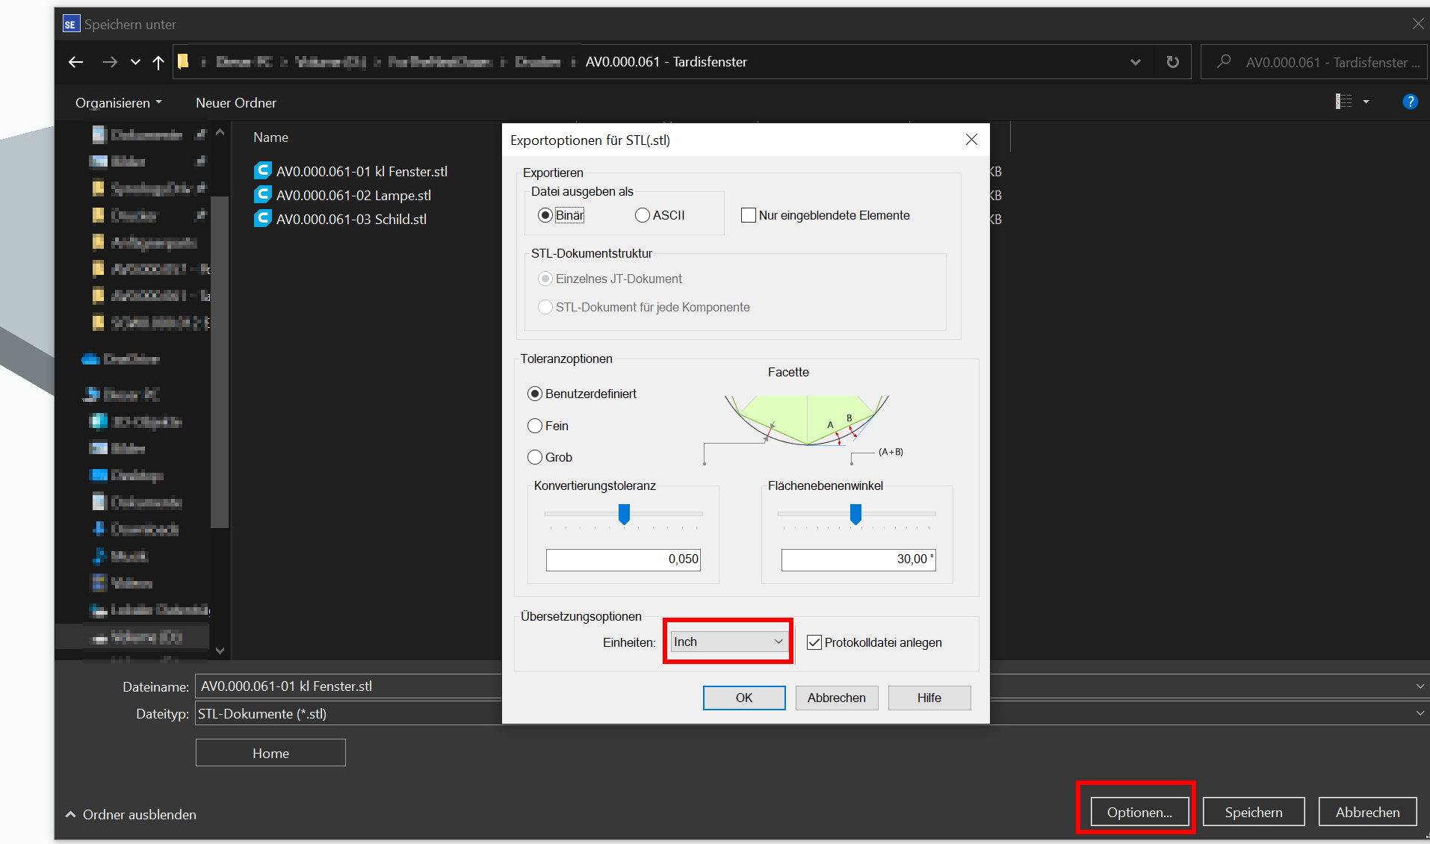Select file AV0.000.061-02 Lampe.stl
The height and width of the screenshot is (844, 1430).
353,195
